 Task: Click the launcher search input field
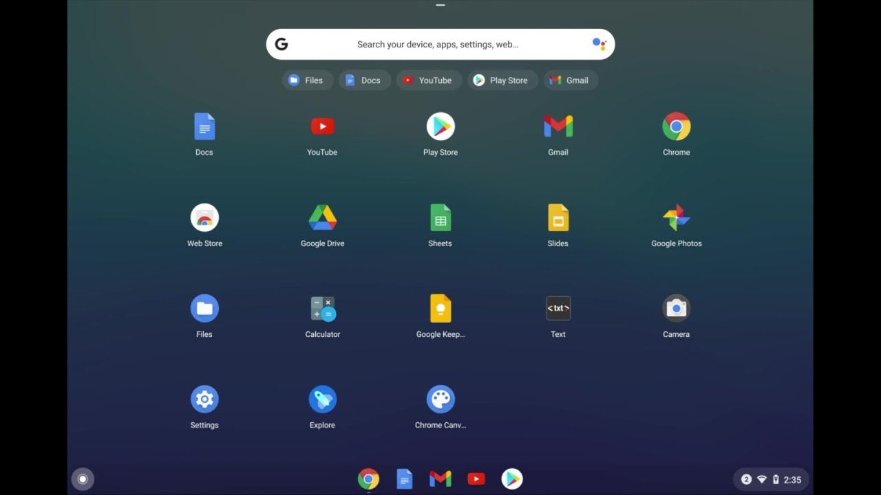[x=440, y=44]
